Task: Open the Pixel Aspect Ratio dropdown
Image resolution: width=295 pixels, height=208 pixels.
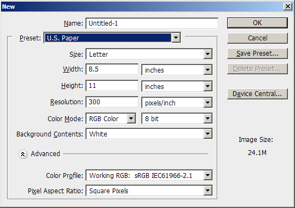Action: [149, 191]
